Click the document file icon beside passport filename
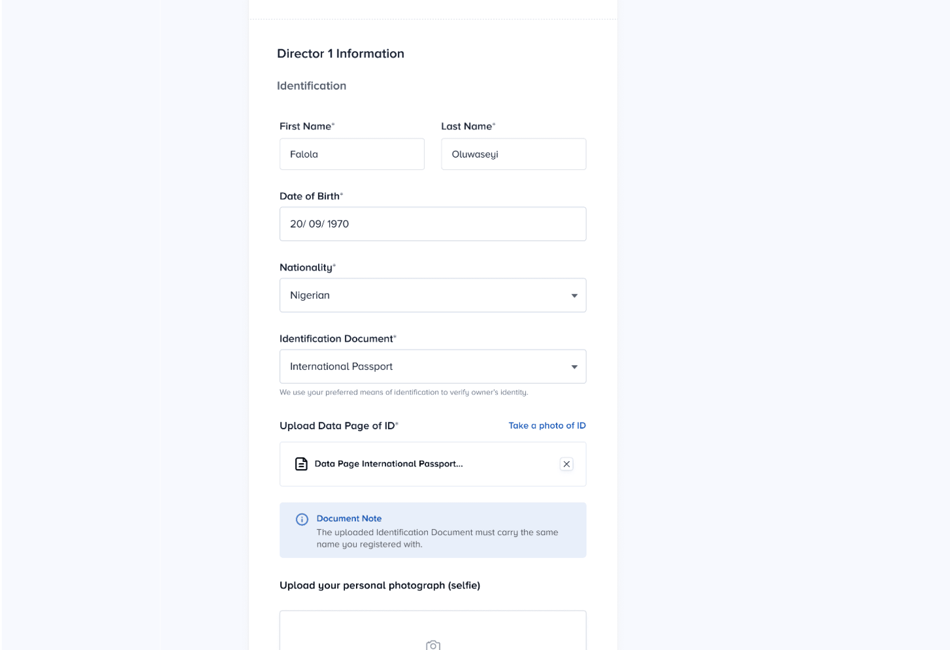This screenshot has height=650, width=950. pos(301,464)
